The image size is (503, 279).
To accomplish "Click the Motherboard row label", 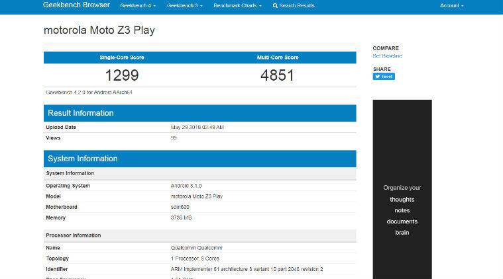I will pyautogui.click(x=62, y=207).
